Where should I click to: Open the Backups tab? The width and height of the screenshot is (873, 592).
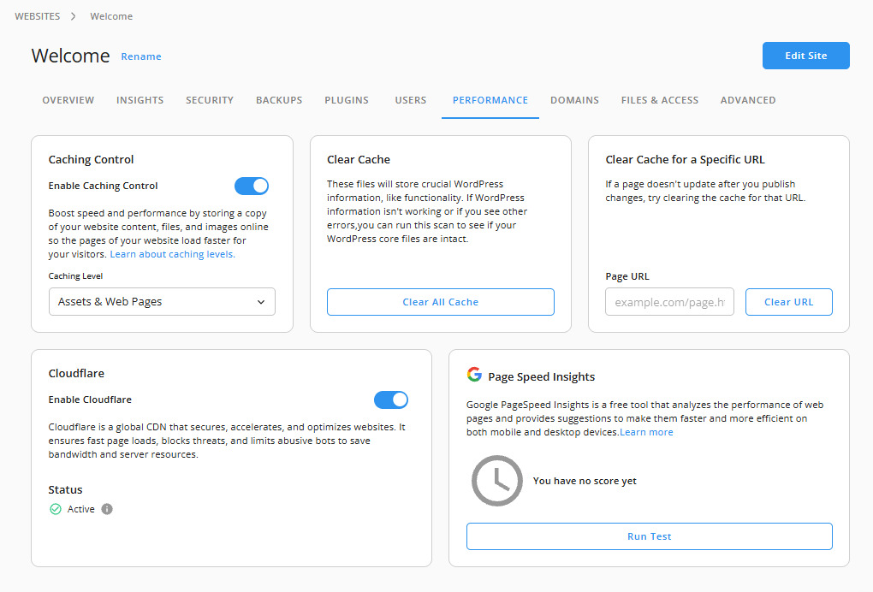tap(279, 100)
